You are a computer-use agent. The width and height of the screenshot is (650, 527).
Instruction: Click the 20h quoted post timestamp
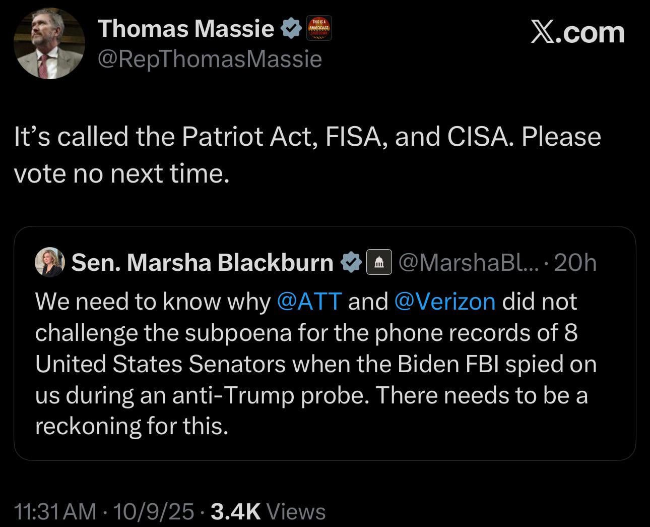575,263
